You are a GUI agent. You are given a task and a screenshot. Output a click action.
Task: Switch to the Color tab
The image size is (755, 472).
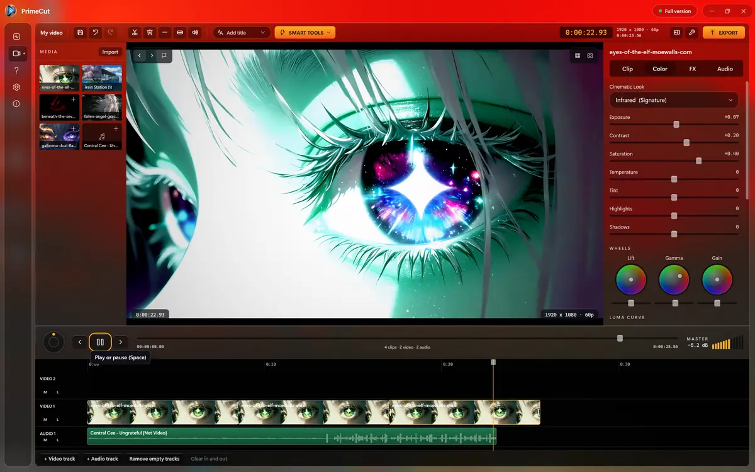tap(660, 69)
